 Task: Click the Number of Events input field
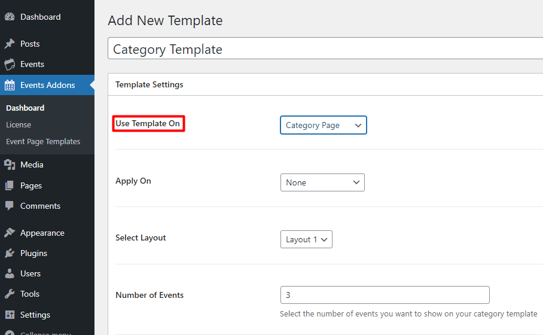point(385,295)
